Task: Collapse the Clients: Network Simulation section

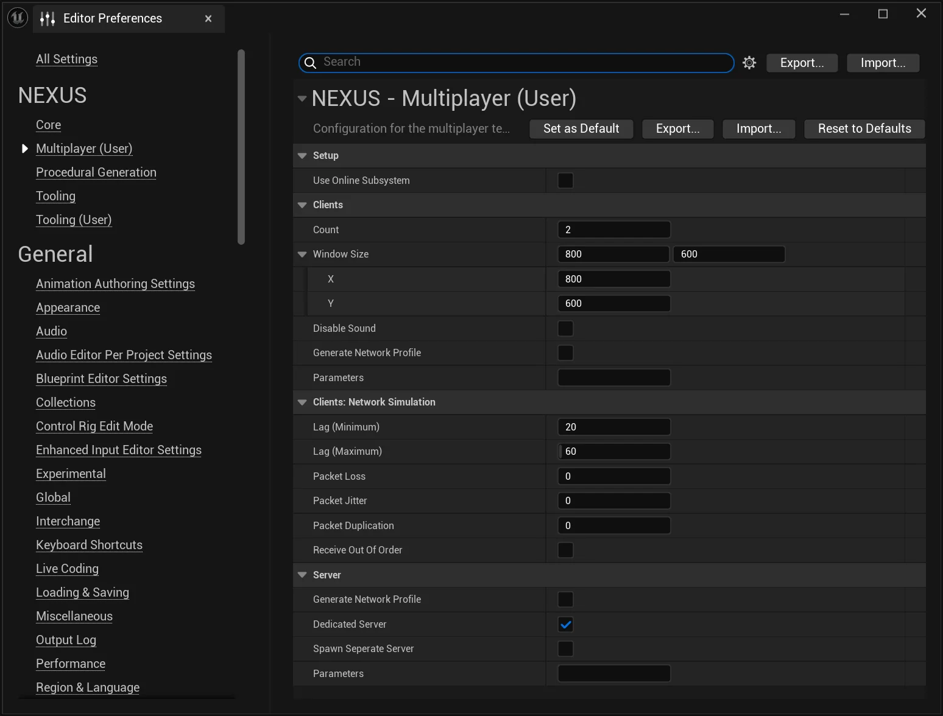Action: [x=302, y=402]
